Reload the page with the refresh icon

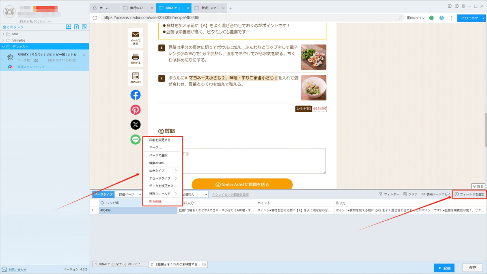(95, 18)
